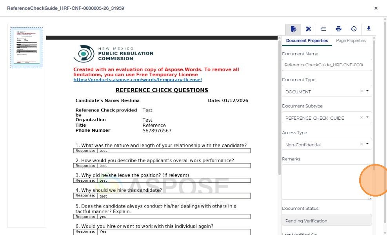Click the response 'yes' under question 5

click(103, 217)
